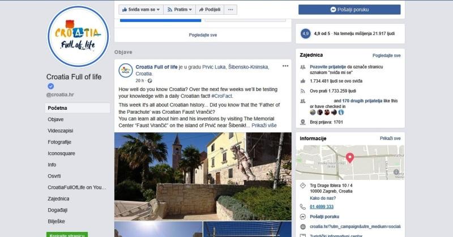
Task: Click the phone icon in Informacije
Action: click(303, 206)
